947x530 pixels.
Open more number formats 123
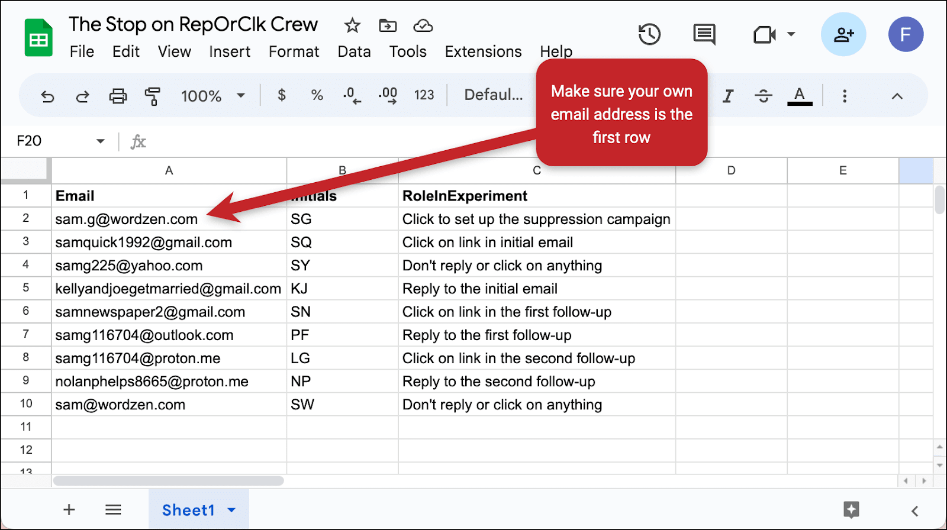coord(424,95)
